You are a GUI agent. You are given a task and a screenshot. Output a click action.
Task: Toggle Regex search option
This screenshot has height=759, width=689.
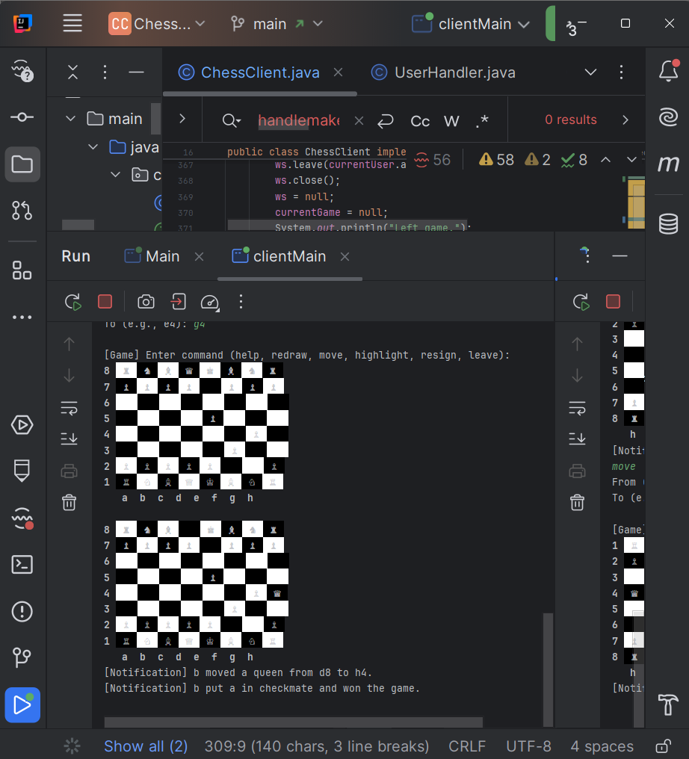click(x=482, y=121)
